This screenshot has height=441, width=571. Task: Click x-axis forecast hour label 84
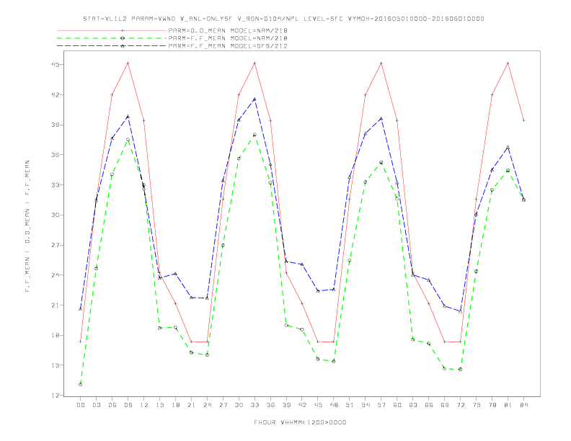point(523,405)
